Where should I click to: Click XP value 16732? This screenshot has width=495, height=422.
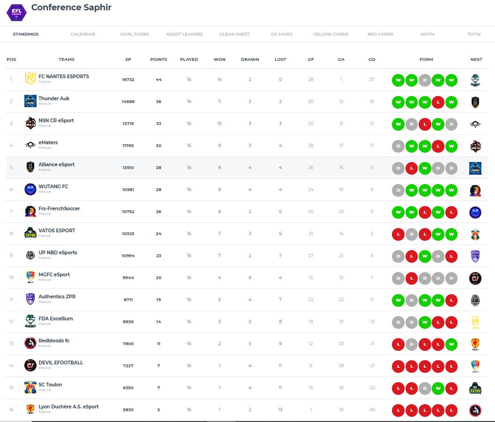[128, 80]
